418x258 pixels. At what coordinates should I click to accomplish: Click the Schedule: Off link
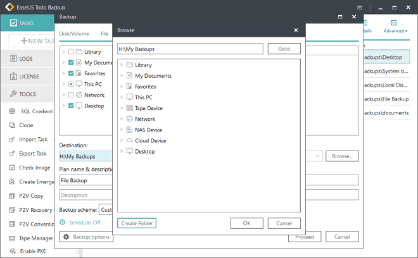tap(85, 223)
